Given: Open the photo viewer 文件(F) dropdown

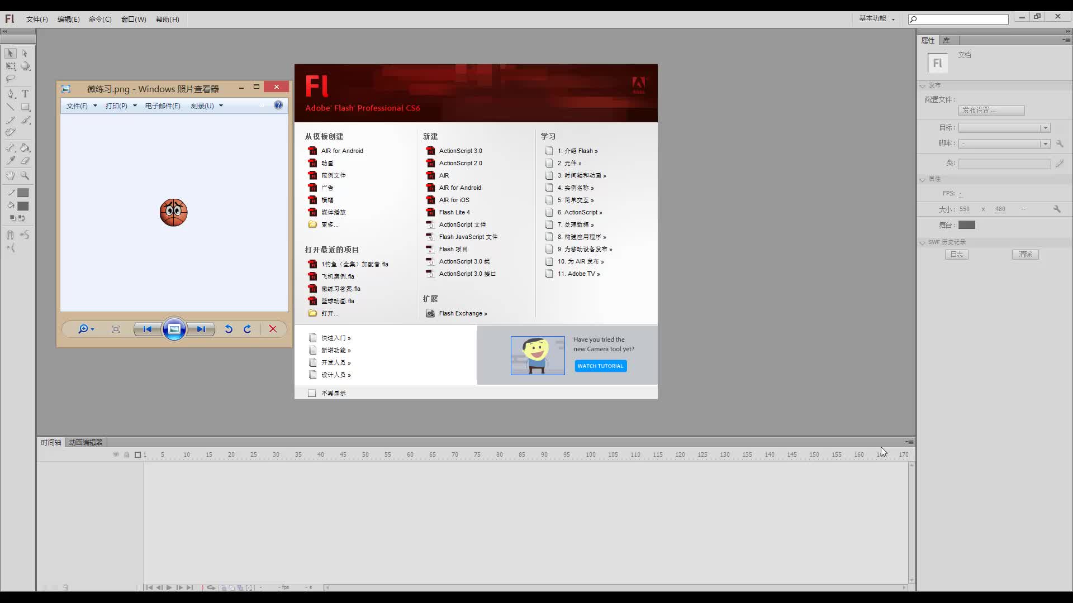Looking at the screenshot, I should click(x=82, y=106).
